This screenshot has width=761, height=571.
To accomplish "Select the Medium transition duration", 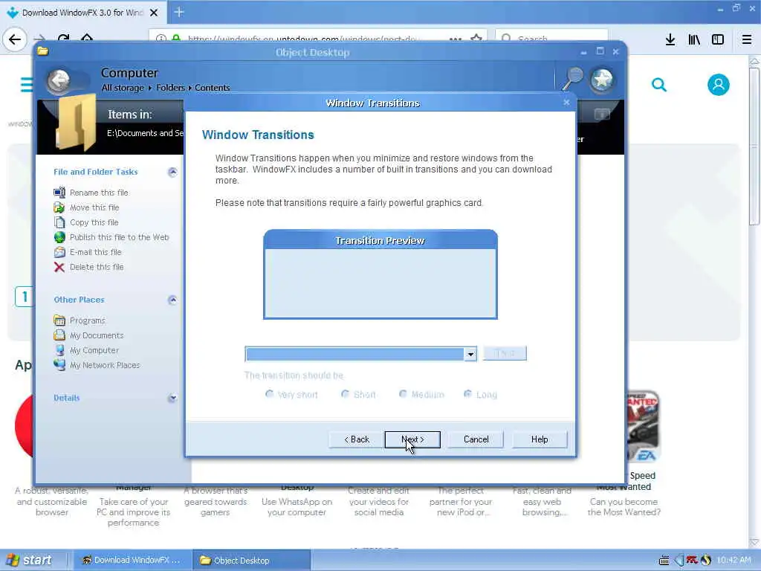I will 403,394.
